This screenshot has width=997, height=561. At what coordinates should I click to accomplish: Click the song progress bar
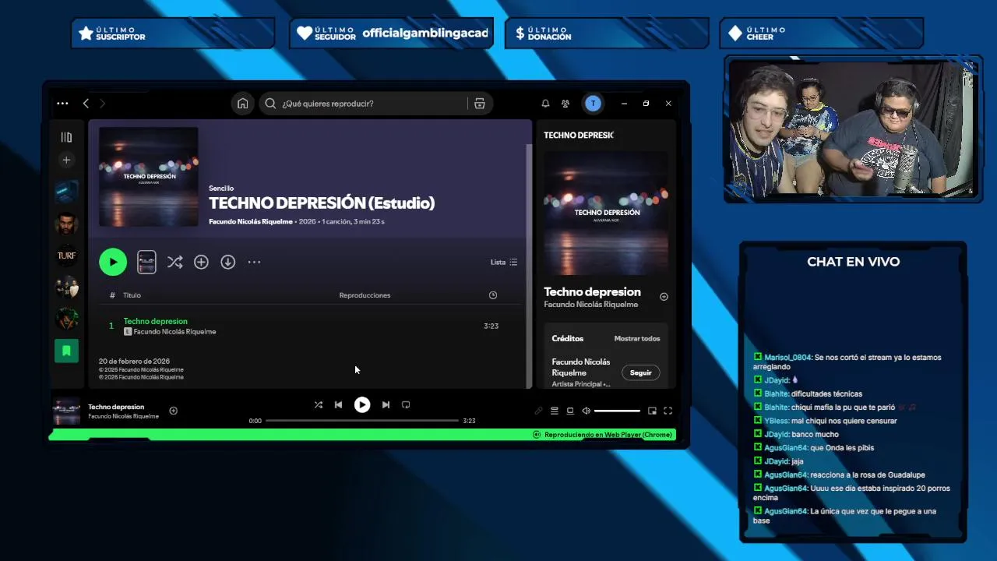pyautogui.click(x=362, y=421)
